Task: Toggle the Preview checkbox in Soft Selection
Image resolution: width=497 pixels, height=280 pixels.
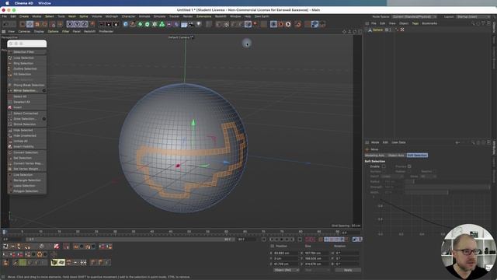Action: point(409,166)
